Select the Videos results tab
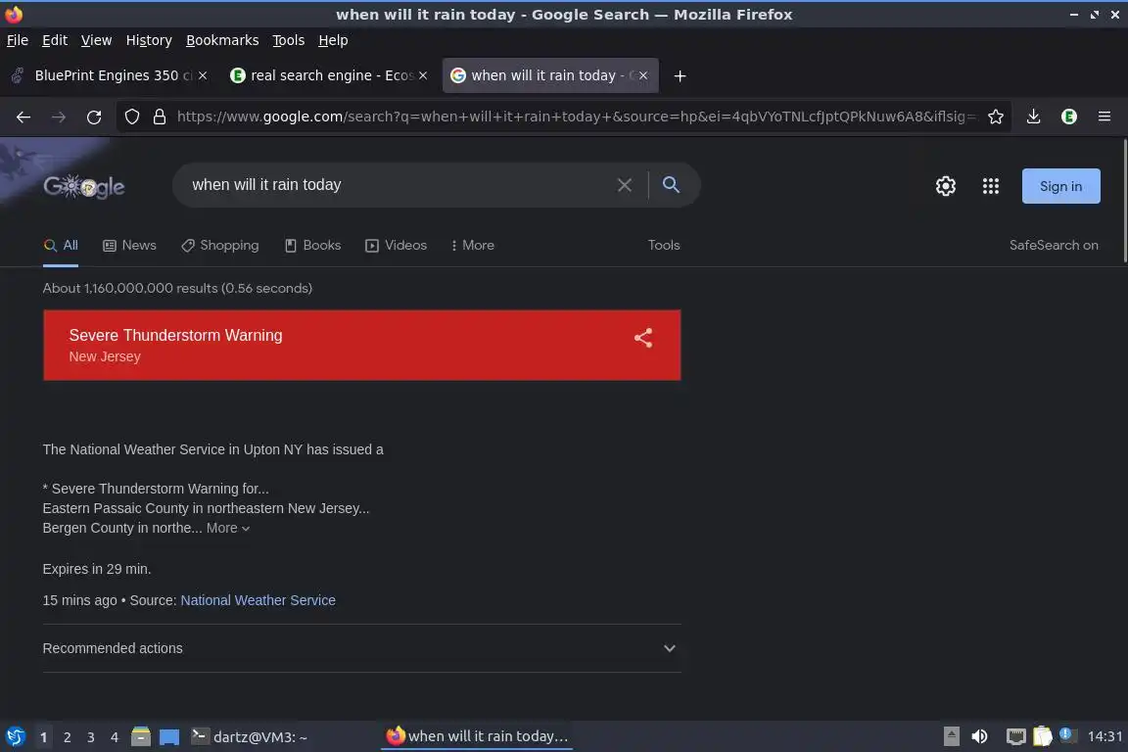Image resolution: width=1128 pixels, height=752 pixels. [397, 246]
